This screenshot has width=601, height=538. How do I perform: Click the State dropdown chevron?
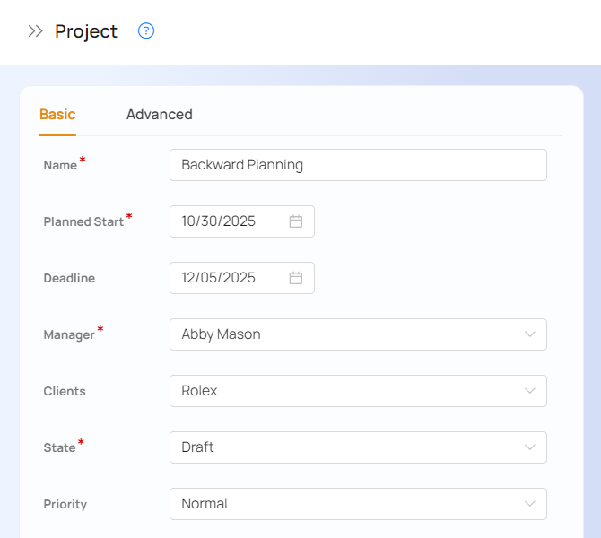point(529,447)
